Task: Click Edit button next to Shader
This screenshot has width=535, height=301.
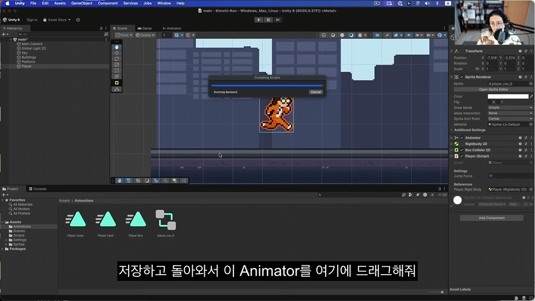Action: point(514,204)
